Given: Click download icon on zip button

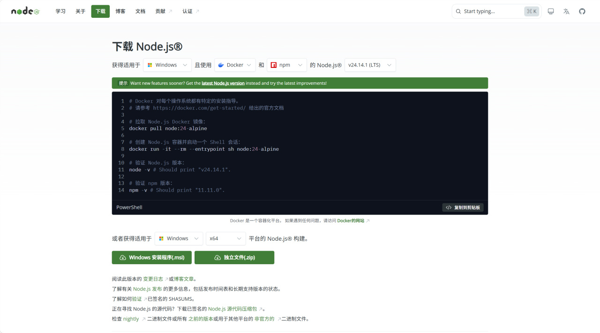Looking at the screenshot, I should 217,258.
